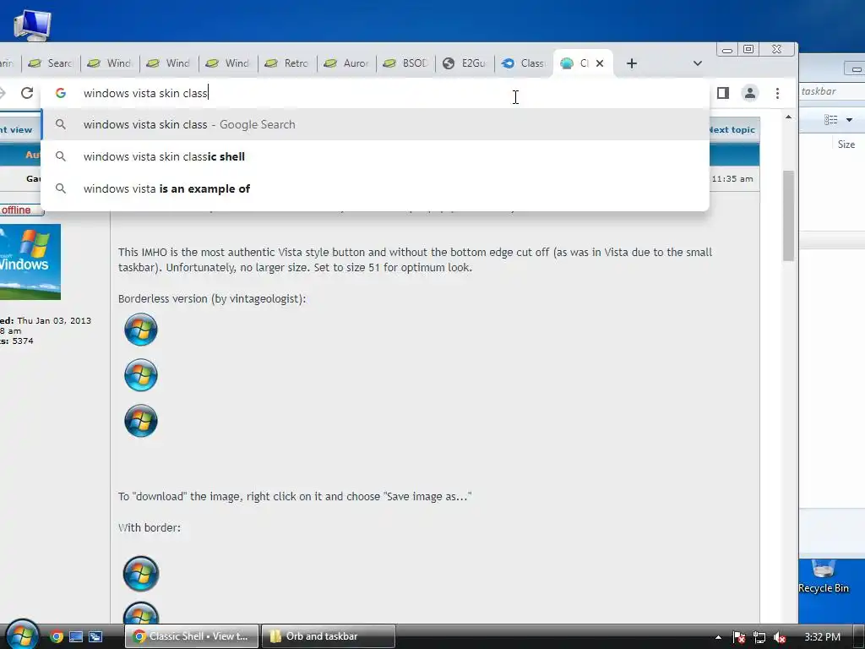Click the view options icon in the Explorer window

point(831,120)
